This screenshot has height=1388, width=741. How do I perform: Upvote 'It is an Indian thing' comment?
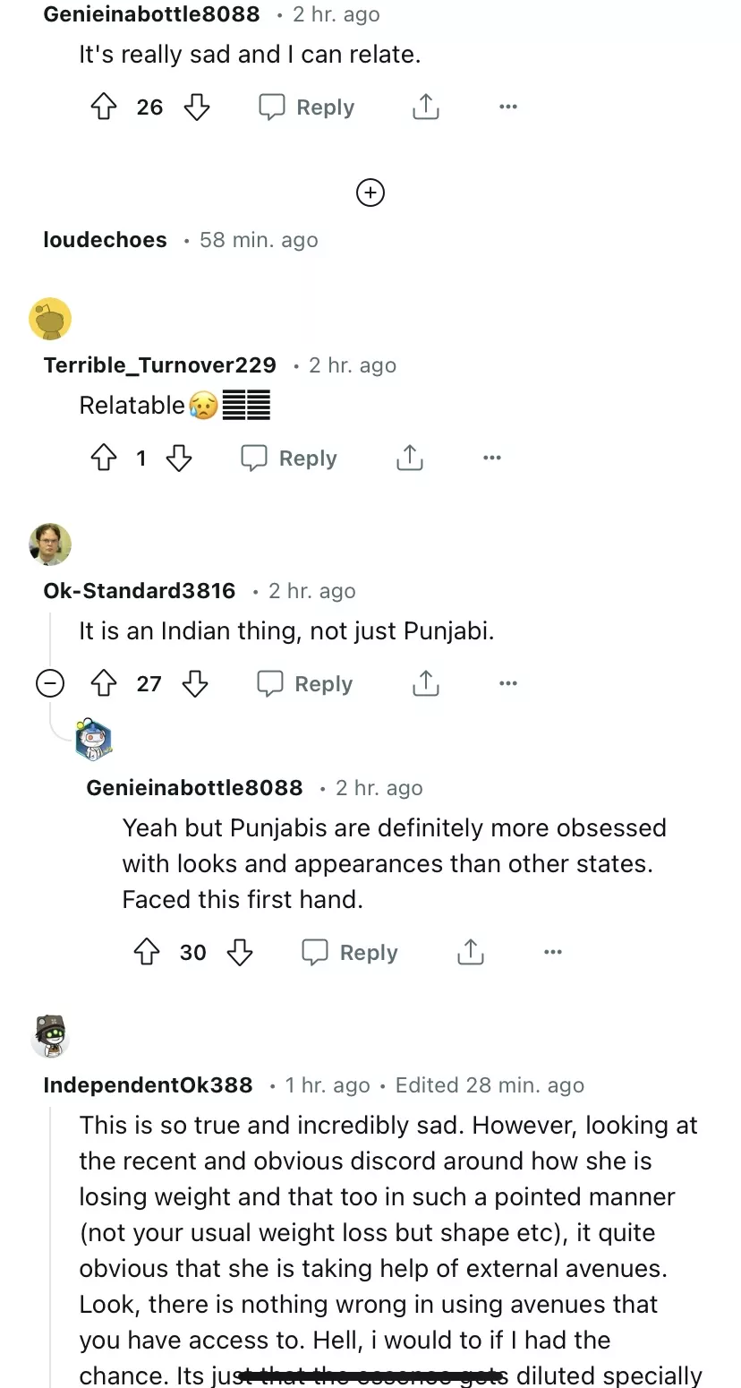pyautogui.click(x=105, y=684)
